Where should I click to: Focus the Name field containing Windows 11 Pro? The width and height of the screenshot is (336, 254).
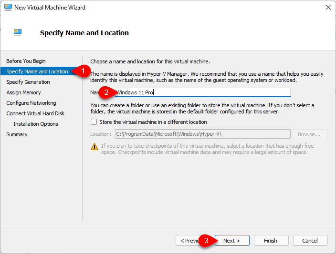(203, 92)
